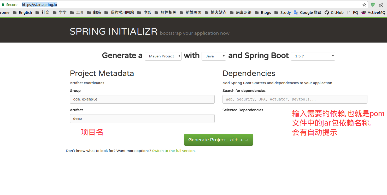Image resolution: width=387 pixels, height=195 pixels.
Task: Click the Selected Dependencies label
Action: [243, 110]
